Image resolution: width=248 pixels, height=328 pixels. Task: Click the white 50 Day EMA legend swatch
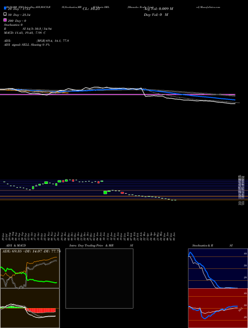point(5,14)
